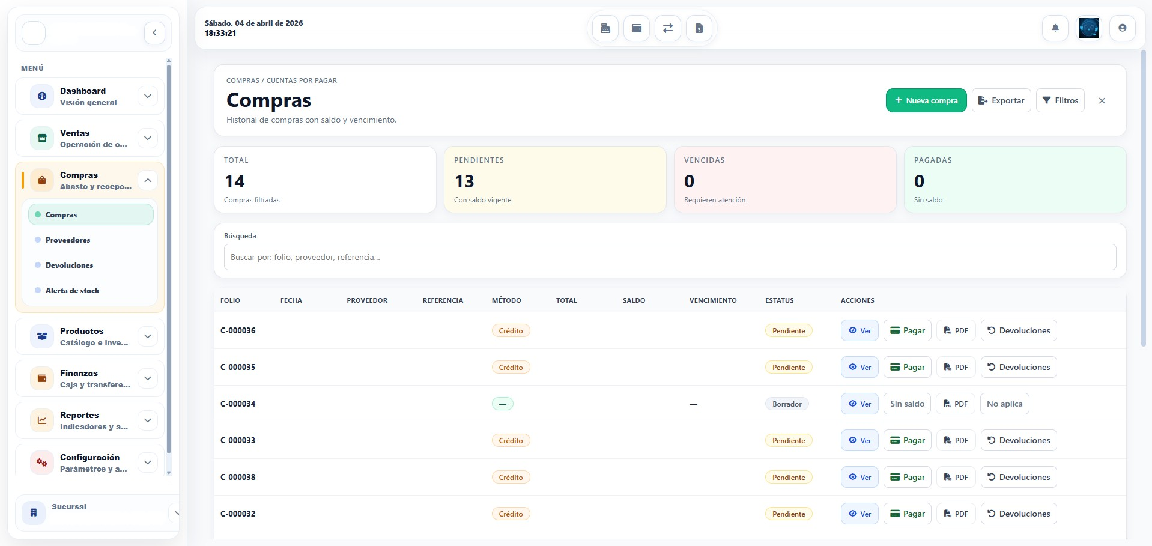This screenshot has width=1152, height=546.
Task: Expand the Dashboard menu section
Action: (148, 96)
